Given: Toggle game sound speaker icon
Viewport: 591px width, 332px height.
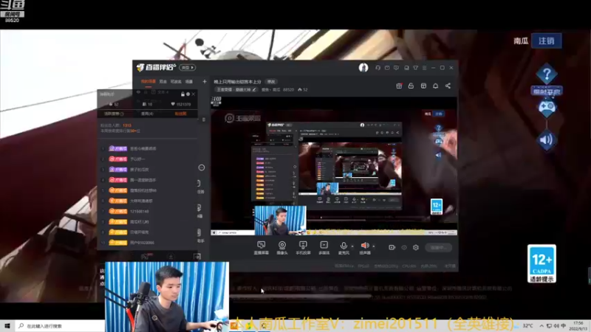Looking at the screenshot, I should click(x=547, y=140).
